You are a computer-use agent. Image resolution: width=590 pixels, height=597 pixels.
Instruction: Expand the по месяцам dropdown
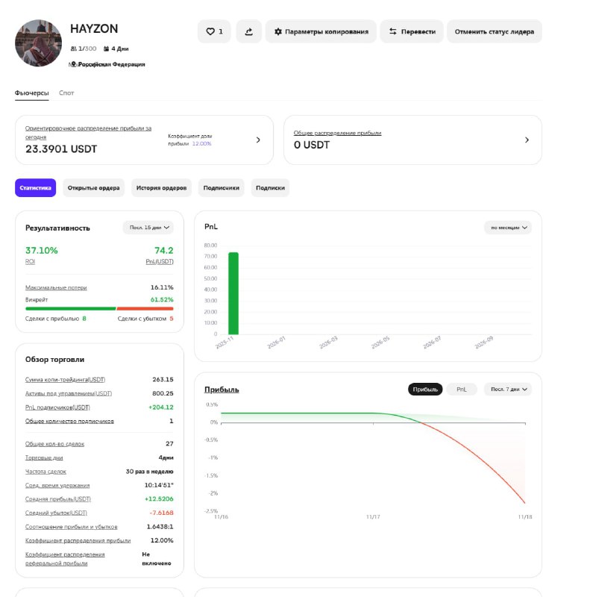coord(509,227)
